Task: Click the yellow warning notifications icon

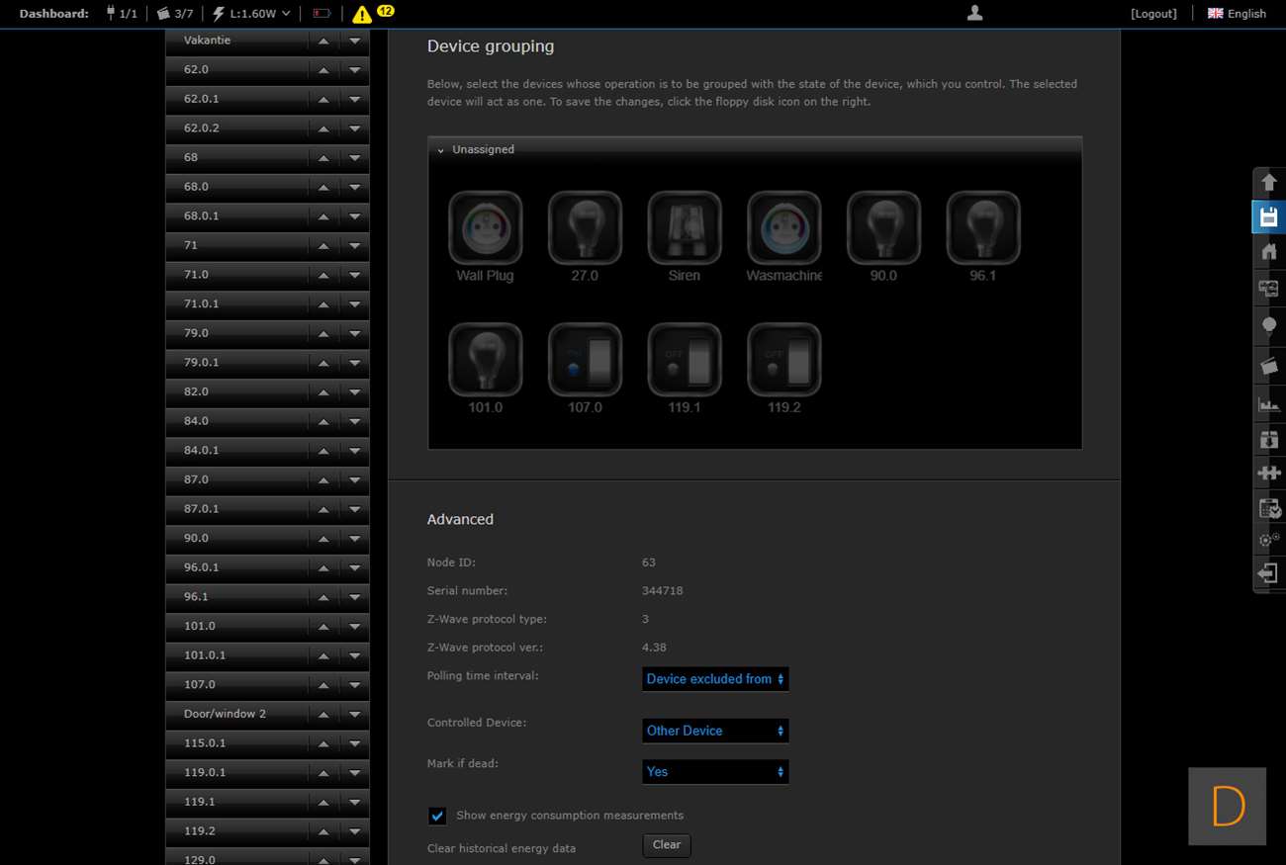Action: pos(362,14)
